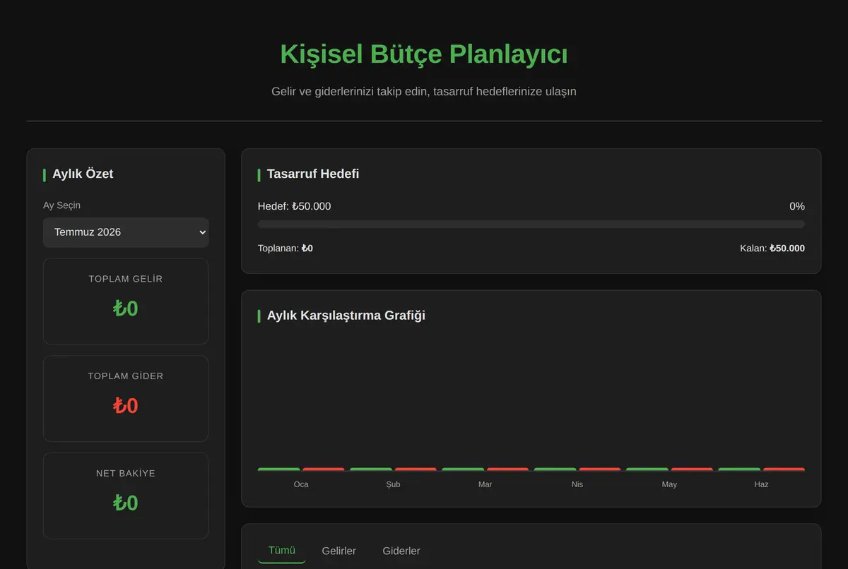Image resolution: width=848 pixels, height=569 pixels.
Task: Click the Aylık Özet heading
Action: click(x=83, y=174)
